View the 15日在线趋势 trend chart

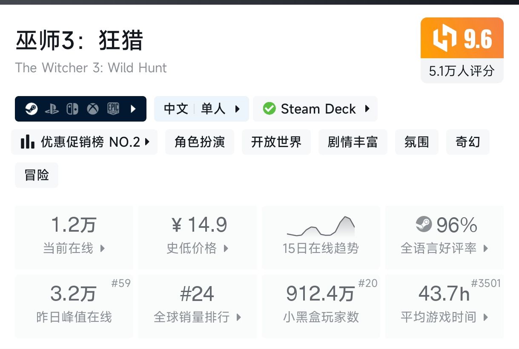321,237
